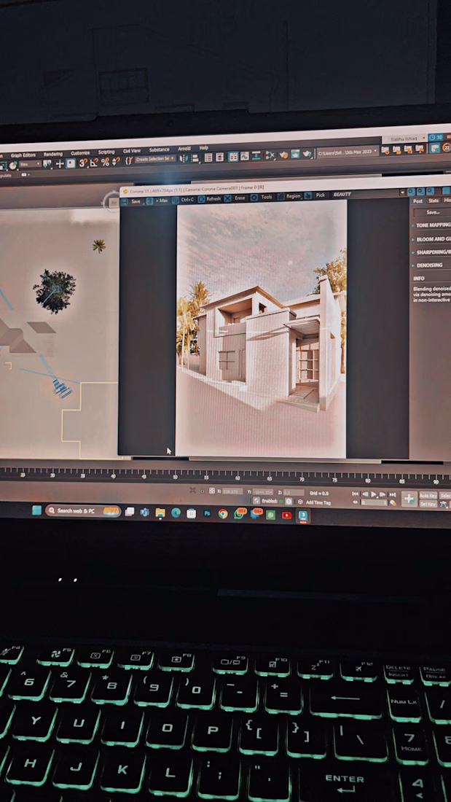Viewport: 451px width, 802px height.
Task: Step to the previous frame
Action: [364, 494]
